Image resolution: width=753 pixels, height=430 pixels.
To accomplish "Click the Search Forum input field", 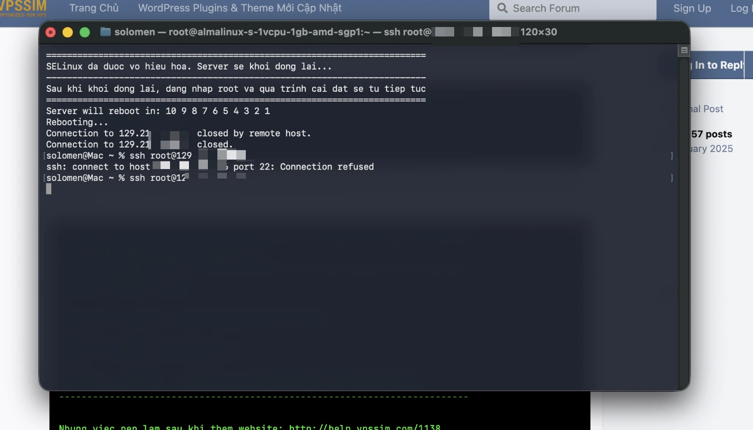I will pos(573,9).
